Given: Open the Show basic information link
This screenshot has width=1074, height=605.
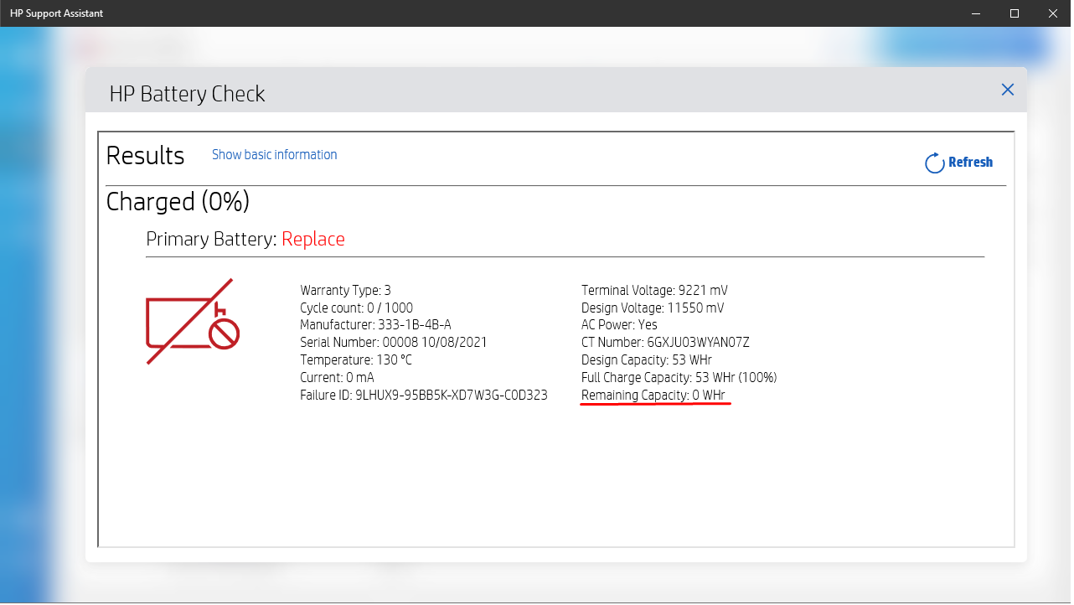Looking at the screenshot, I should pos(274,154).
